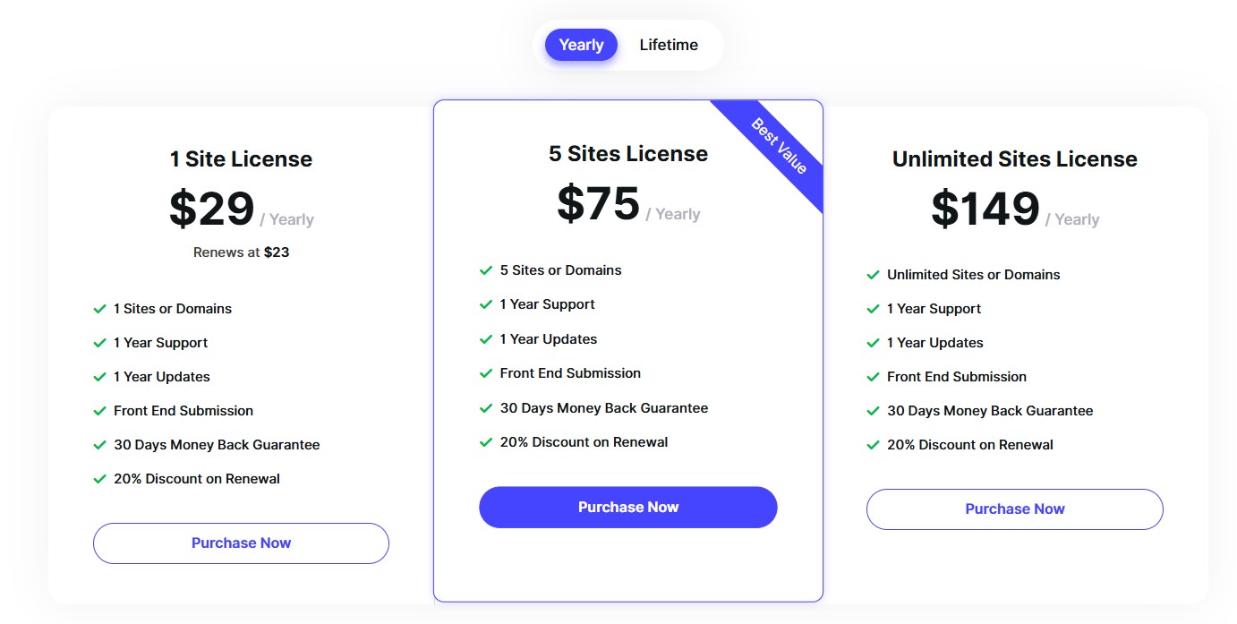Switch to Yearly pricing toggle

tap(581, 45)
